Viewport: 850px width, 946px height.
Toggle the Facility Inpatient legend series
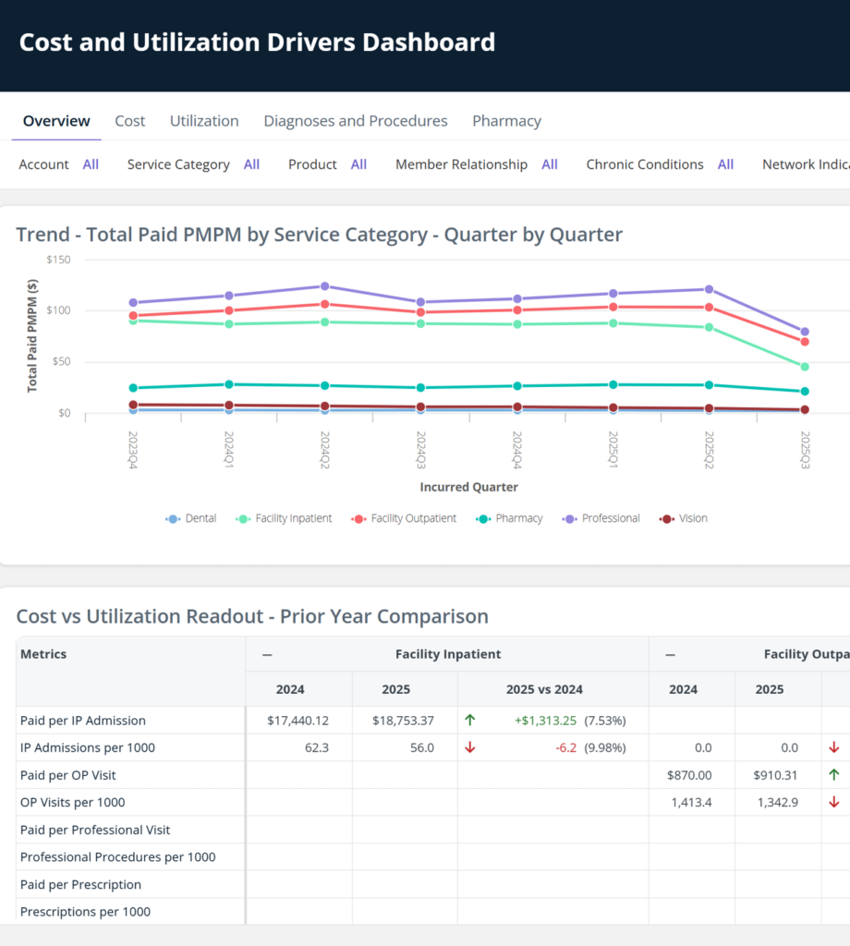284,518
